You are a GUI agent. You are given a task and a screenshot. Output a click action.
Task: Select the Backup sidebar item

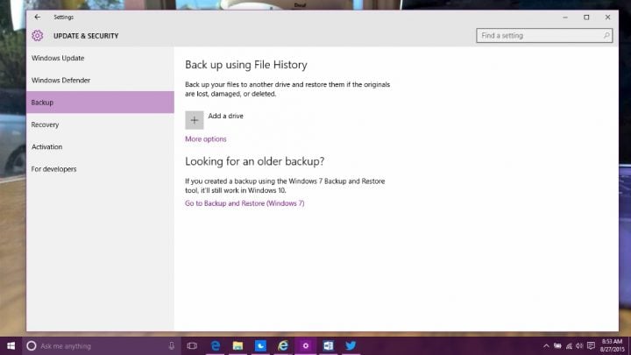pos(100,103)
